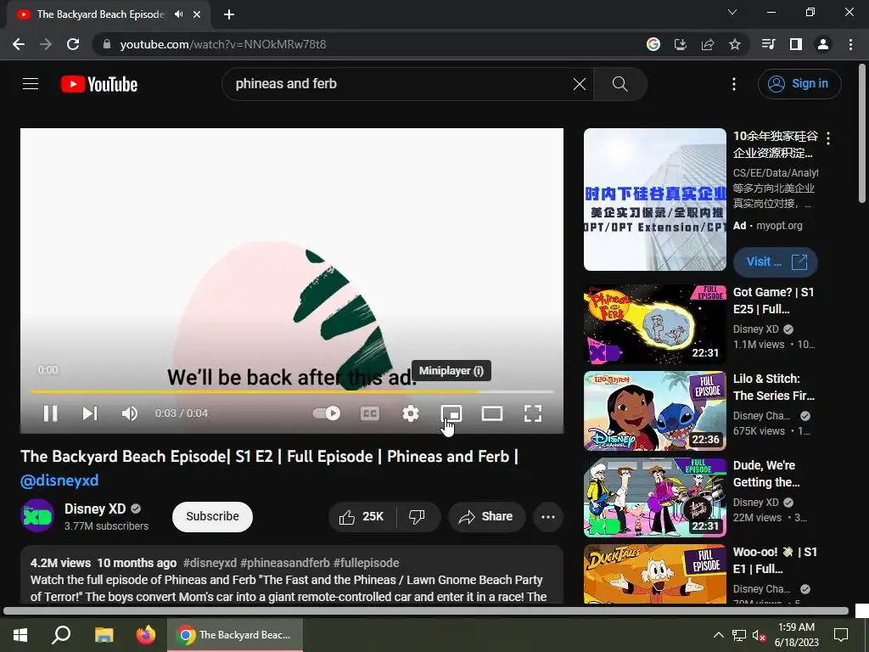Subscribe to Disney XD
Screen dimensions: 869x652
click(212, 516)
